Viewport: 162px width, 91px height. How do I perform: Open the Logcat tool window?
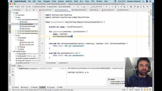[51, 87]
